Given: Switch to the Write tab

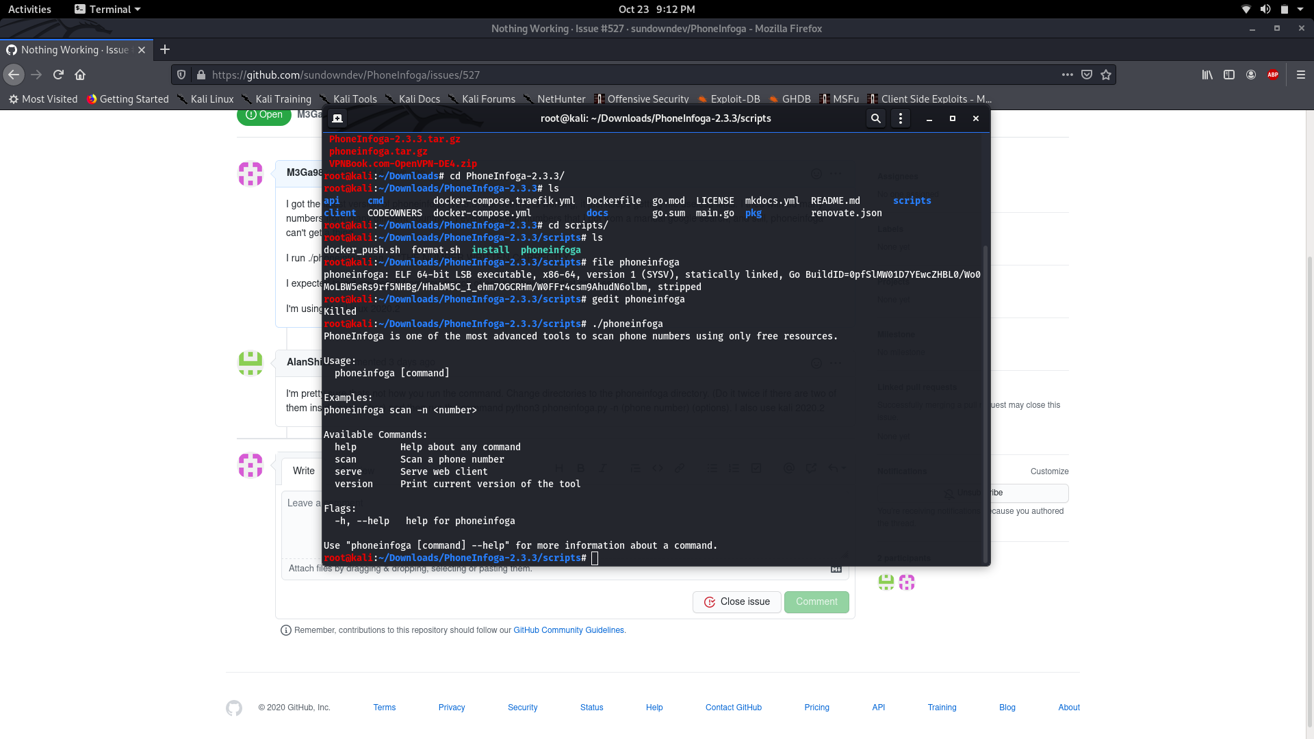Looking at the screenshot, I should click(x=303, y=471).
